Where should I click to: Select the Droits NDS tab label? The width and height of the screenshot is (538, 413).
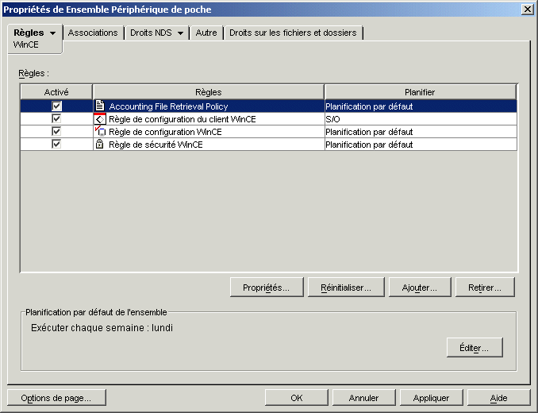point(151,33)
